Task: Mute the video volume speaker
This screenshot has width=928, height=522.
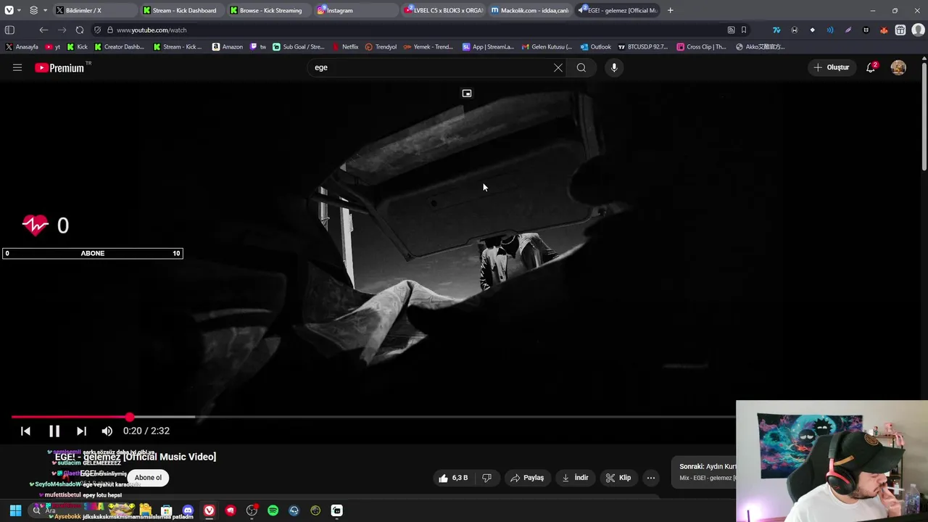Action: click(x=107, y=431)
